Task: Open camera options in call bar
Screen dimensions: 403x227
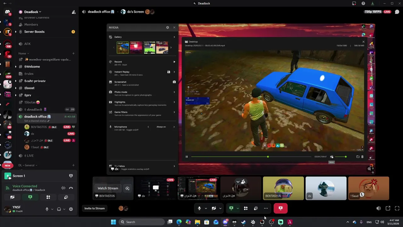Action: 220,208
